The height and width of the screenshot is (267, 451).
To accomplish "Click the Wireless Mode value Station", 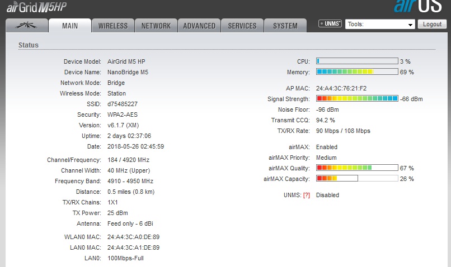I will click(116, 93).
